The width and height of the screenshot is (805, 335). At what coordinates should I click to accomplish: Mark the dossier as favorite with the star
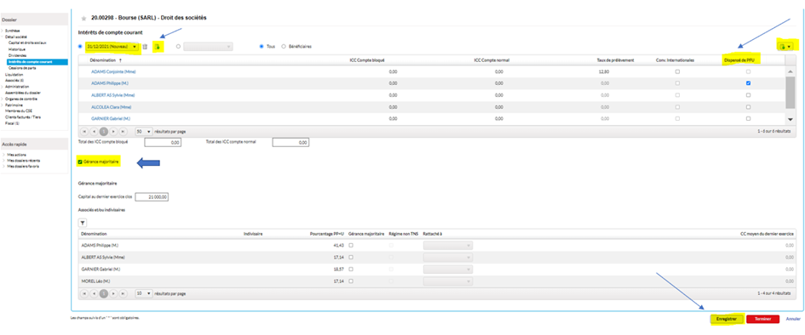pos(84,18)
